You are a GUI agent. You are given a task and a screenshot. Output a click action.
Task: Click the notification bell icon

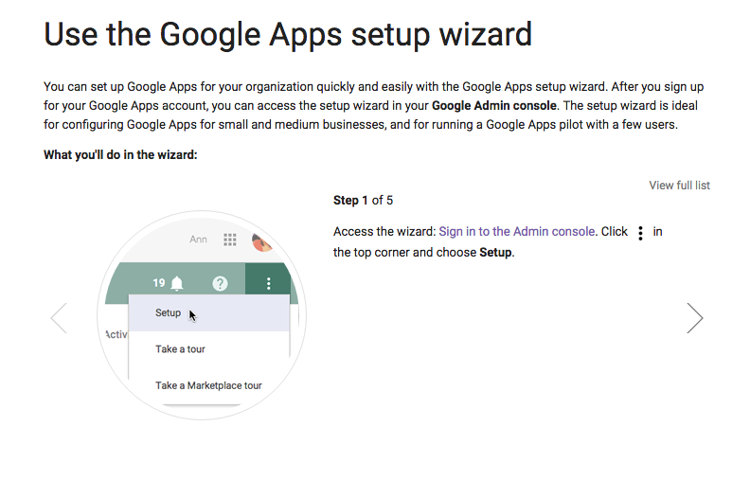coord(177,283)
